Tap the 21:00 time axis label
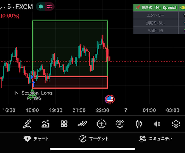Screen dimensions: 185x153 click(79, 110)
